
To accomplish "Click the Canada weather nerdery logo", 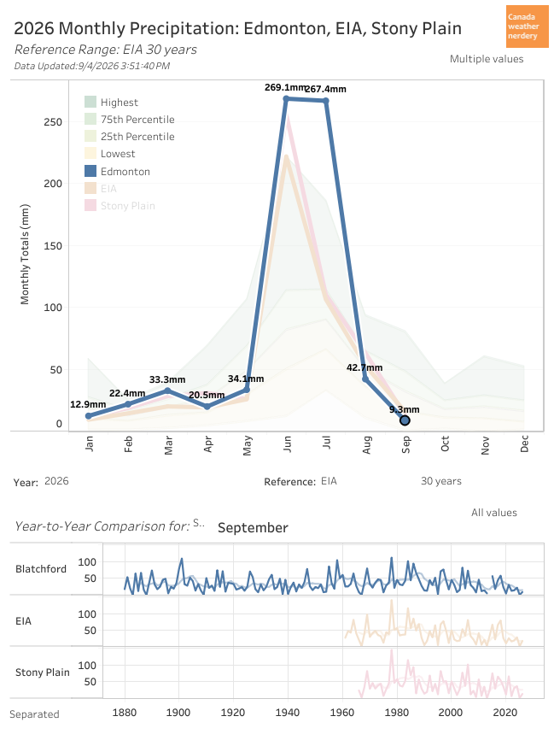I will [527, 26].
